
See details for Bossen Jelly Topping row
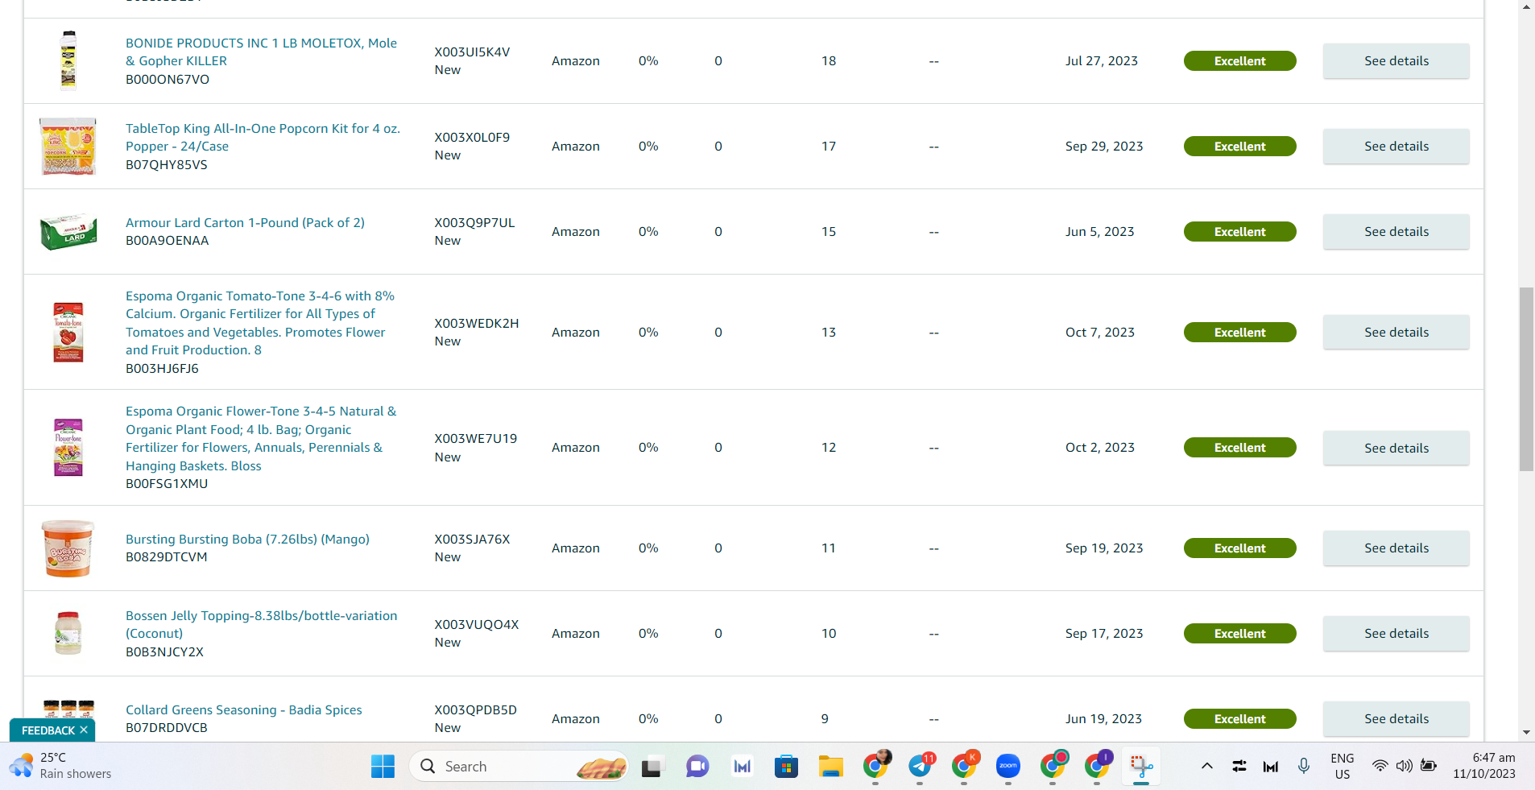tap(1396, 634)
